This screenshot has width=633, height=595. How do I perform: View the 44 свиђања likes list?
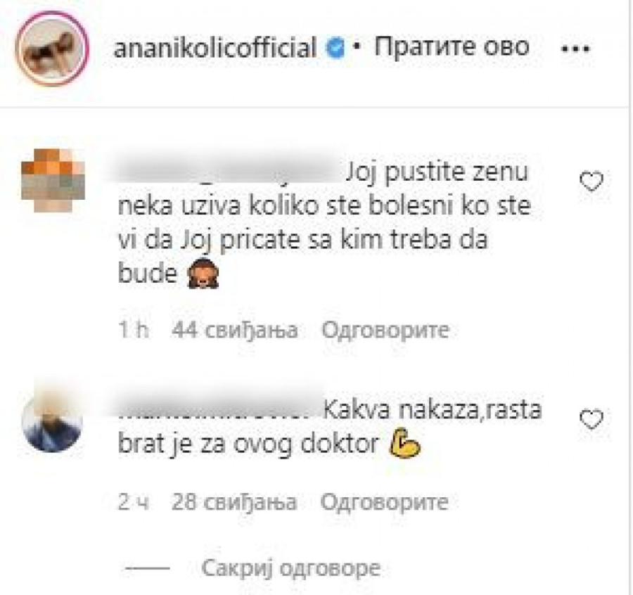235,330
